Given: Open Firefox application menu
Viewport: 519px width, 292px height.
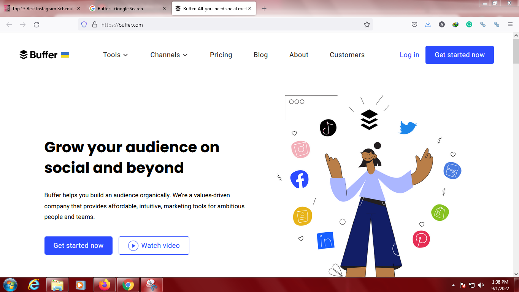Looking at the screenshot, I should point(510,24).
